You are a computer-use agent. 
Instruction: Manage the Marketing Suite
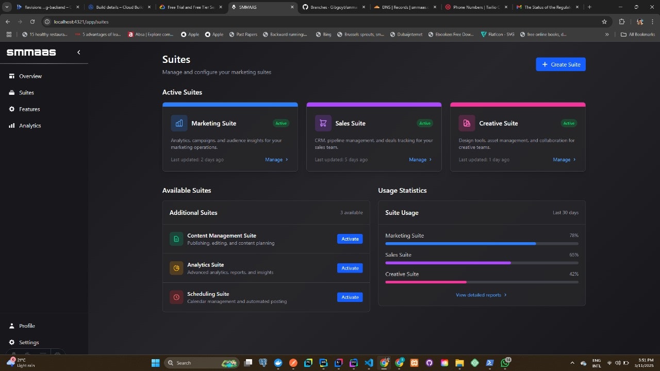(x=276, y=160)
